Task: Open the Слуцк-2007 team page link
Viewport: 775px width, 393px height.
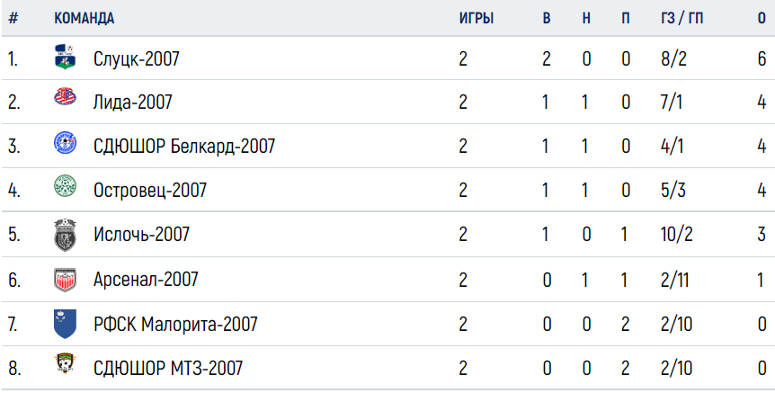Action: pyautogui.click(x=137, y=59)
